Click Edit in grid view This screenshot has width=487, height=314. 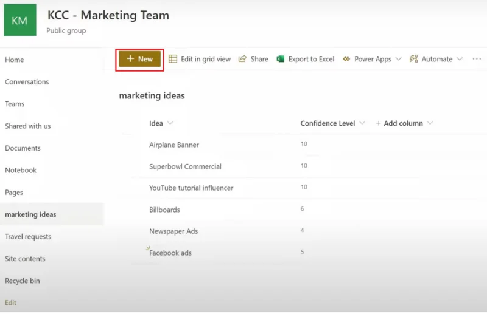(x=200, y=59)
